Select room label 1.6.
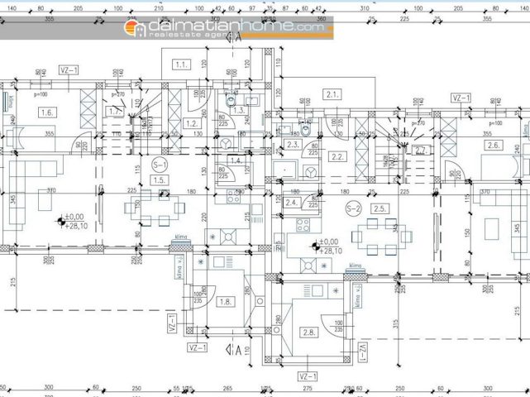The height and width of the screenshot is (397, 530). [x=47, y=112]
